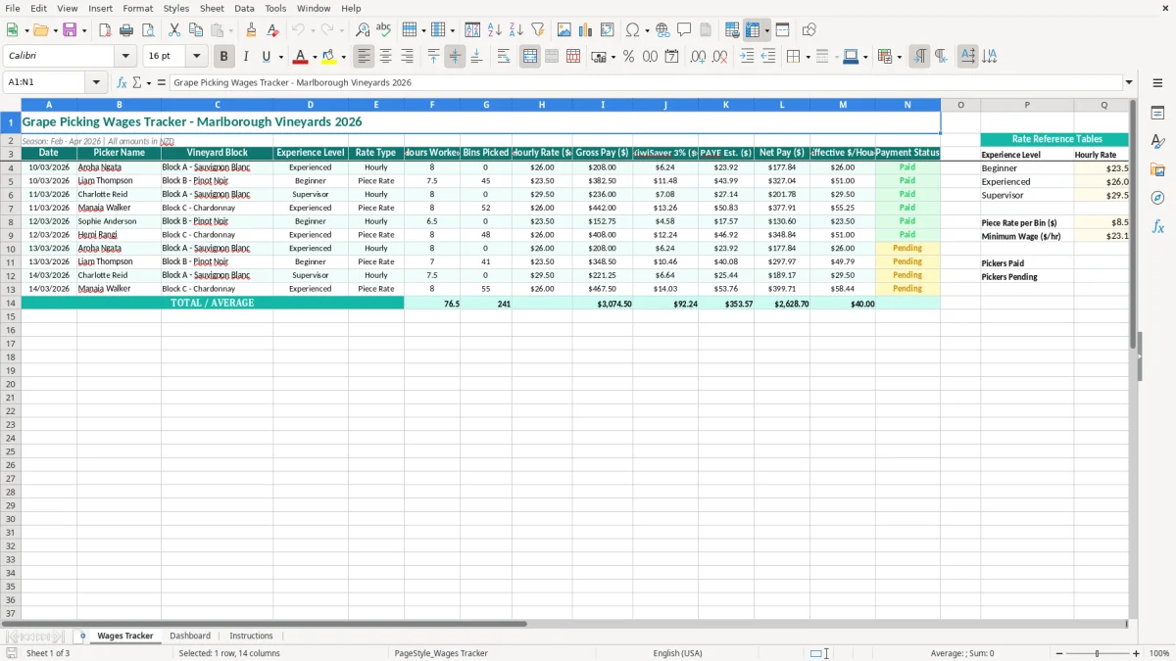Open the Function Wizard (fx icon)
1176x661 pixels.
pos(122,82)
